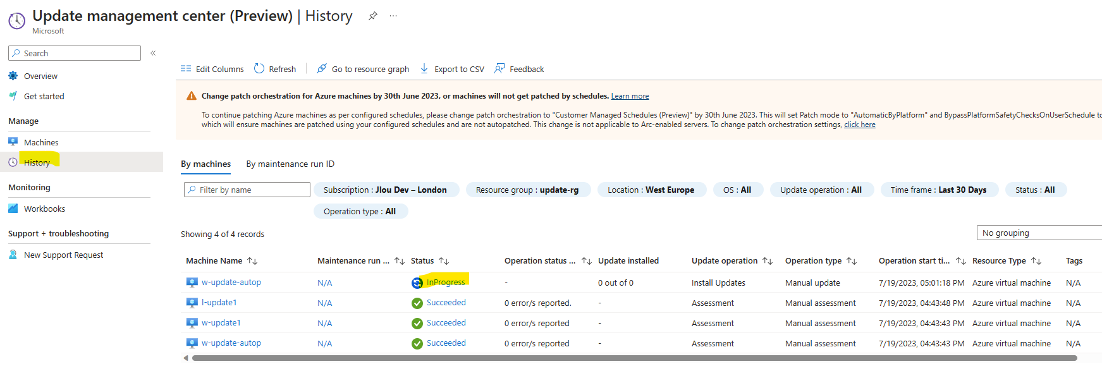Switch to By maintenance run ID tab

point(290,164)
